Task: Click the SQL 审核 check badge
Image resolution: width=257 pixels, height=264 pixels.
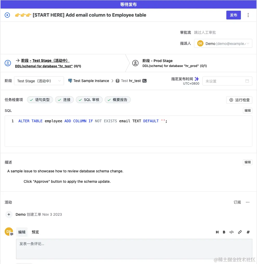Action: (89, 100)
